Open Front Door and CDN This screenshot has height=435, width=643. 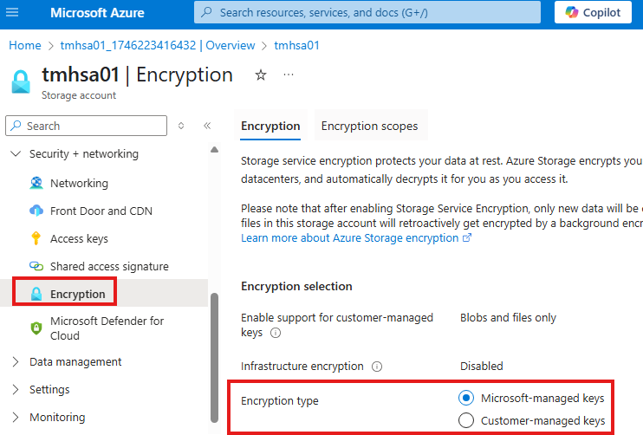(x=101, y=211)
